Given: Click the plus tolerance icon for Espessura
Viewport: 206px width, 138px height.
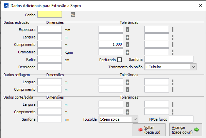Looking at the screenshot, I should tap(127, 30).
